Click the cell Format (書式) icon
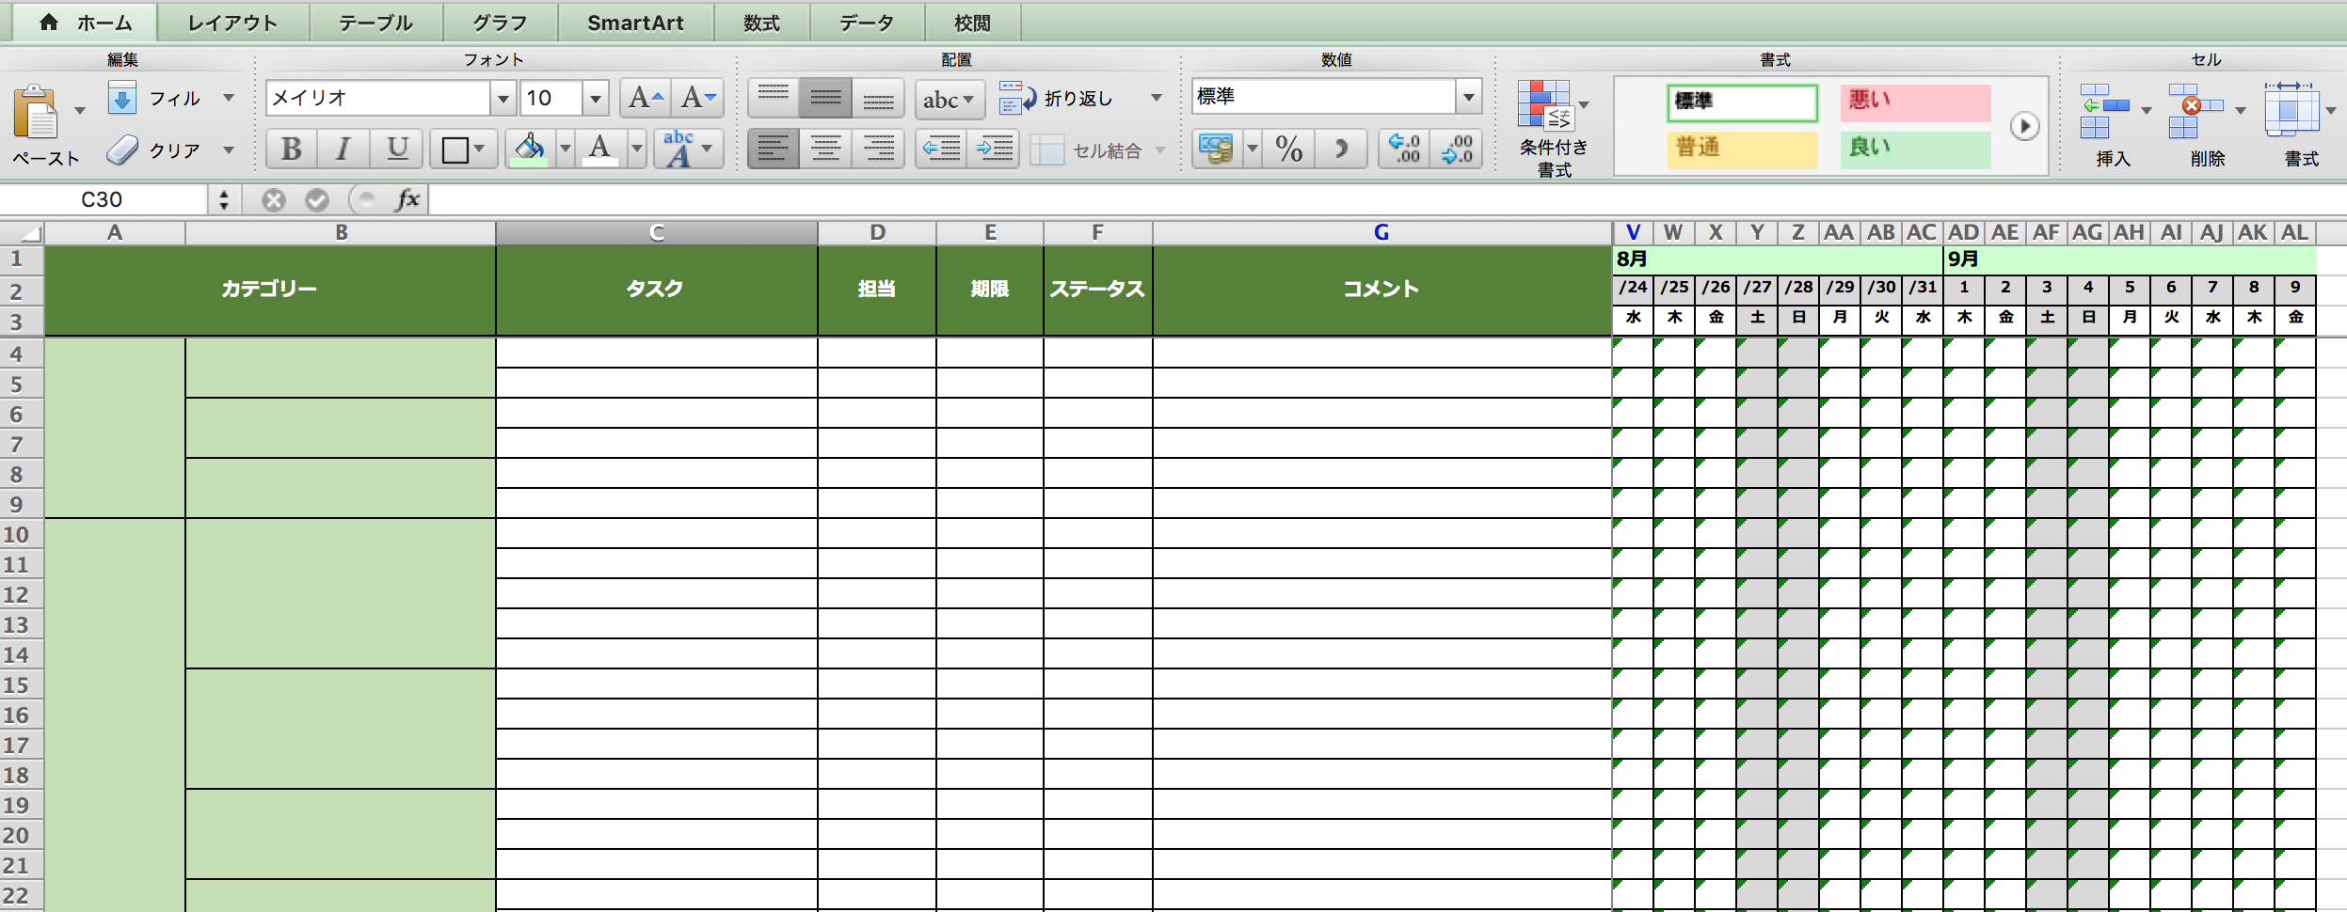The image size is (2347, 912). [2291, 111]
